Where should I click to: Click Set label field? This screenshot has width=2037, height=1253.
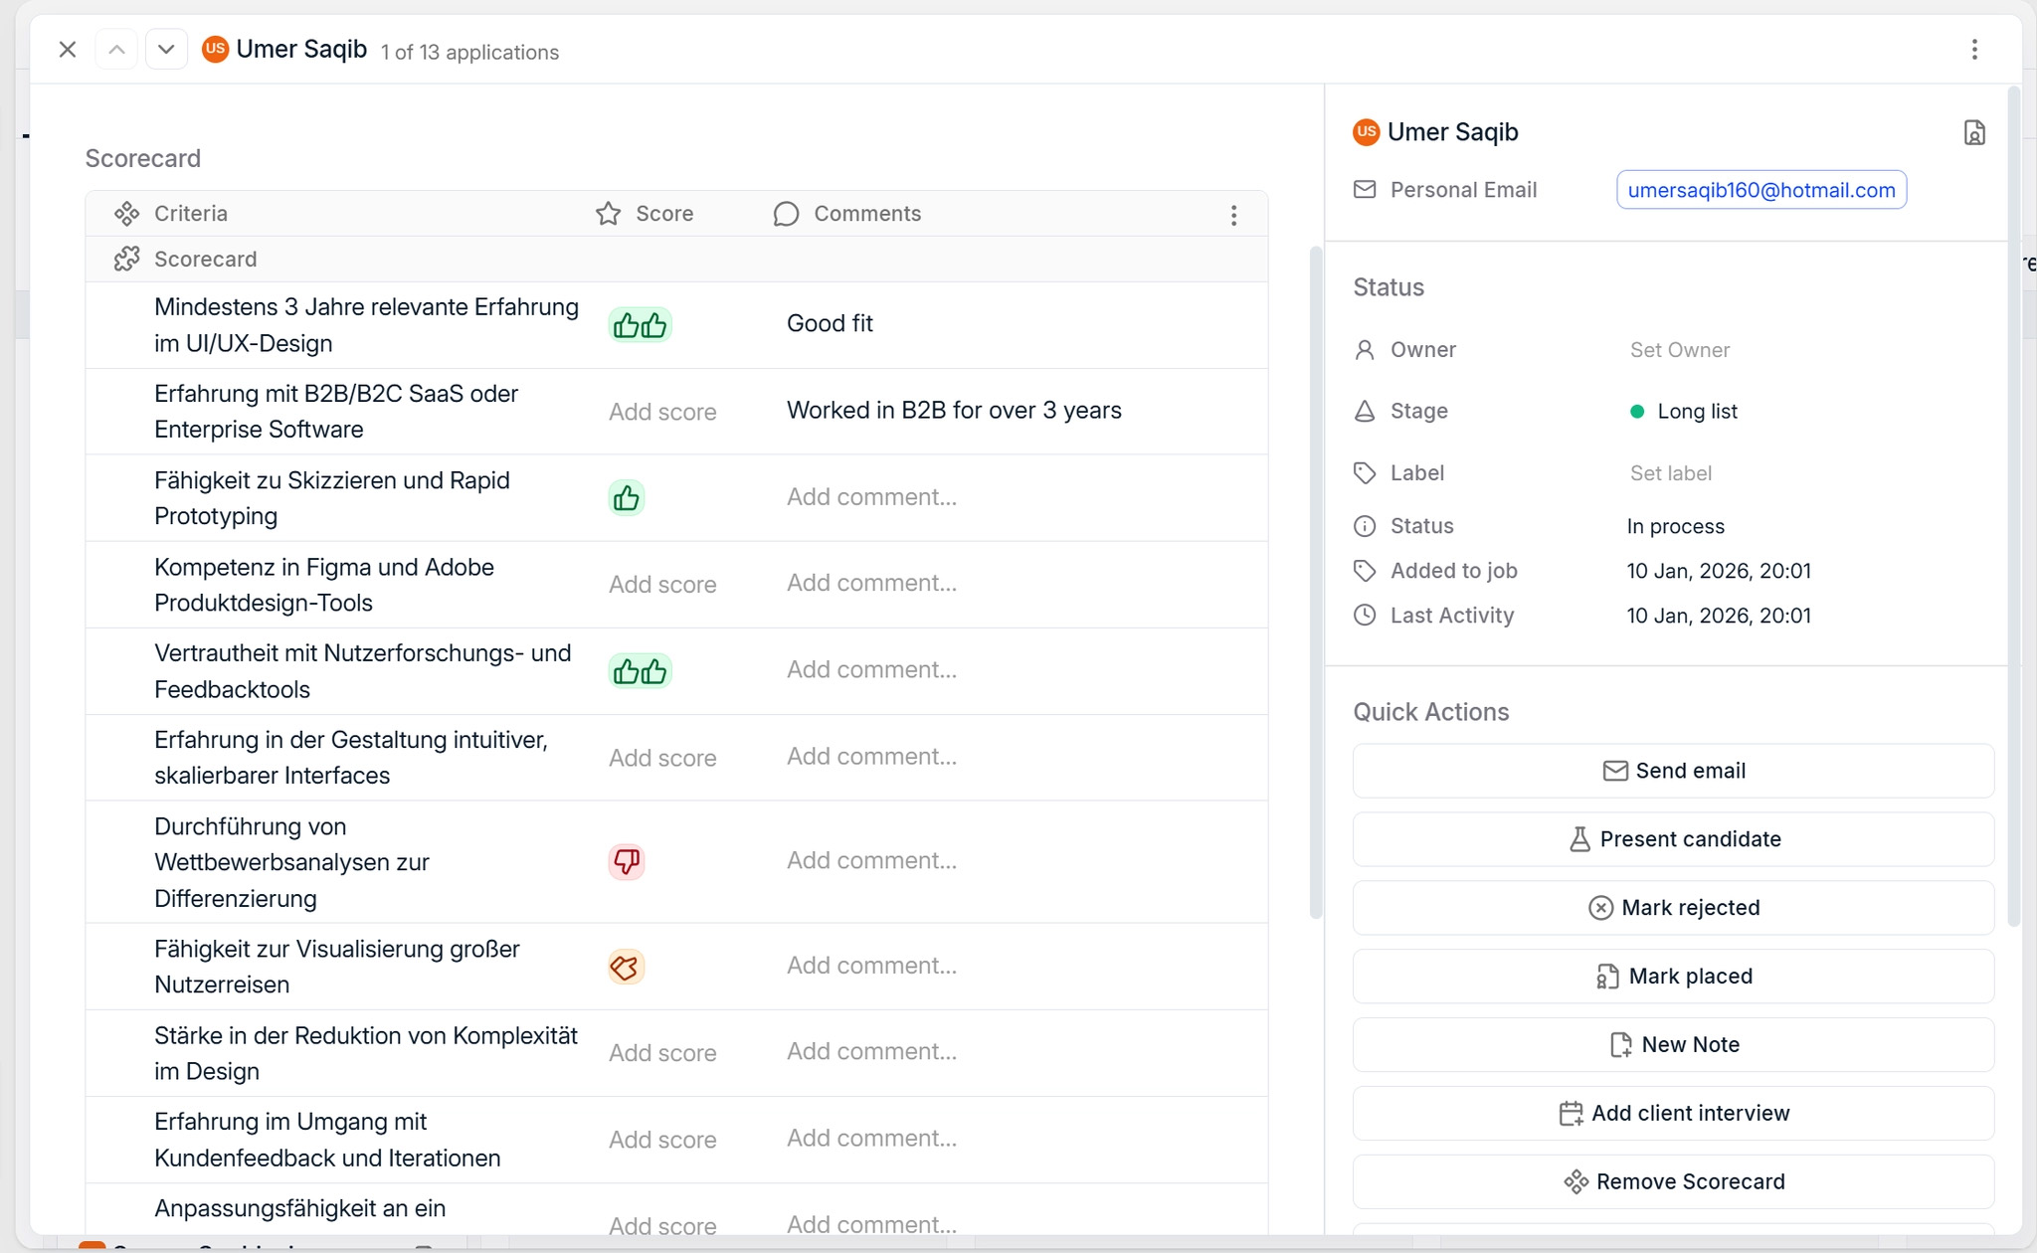pos(1670,473)
